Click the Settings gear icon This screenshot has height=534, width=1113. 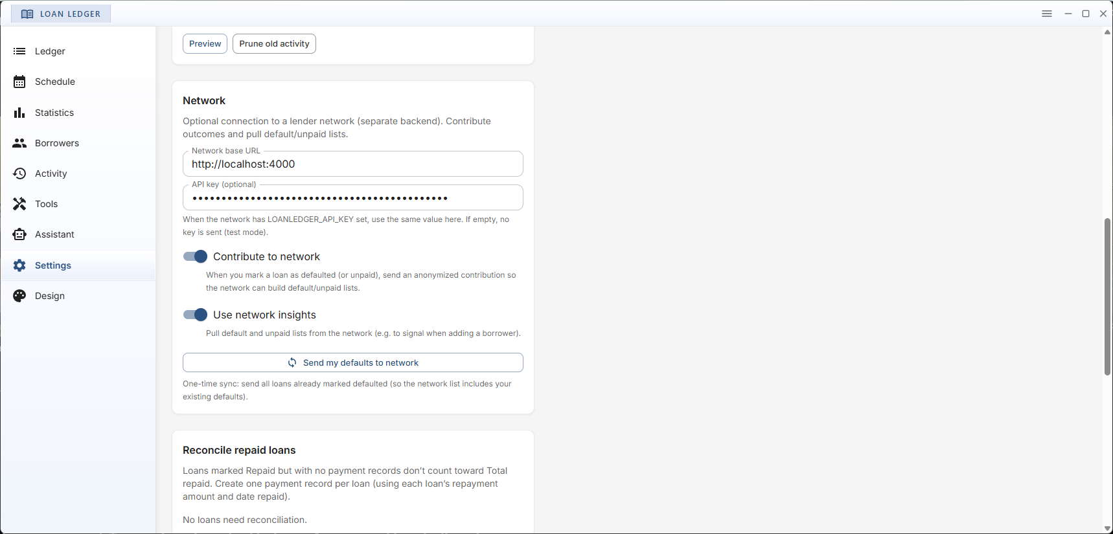tap(19, 265)
